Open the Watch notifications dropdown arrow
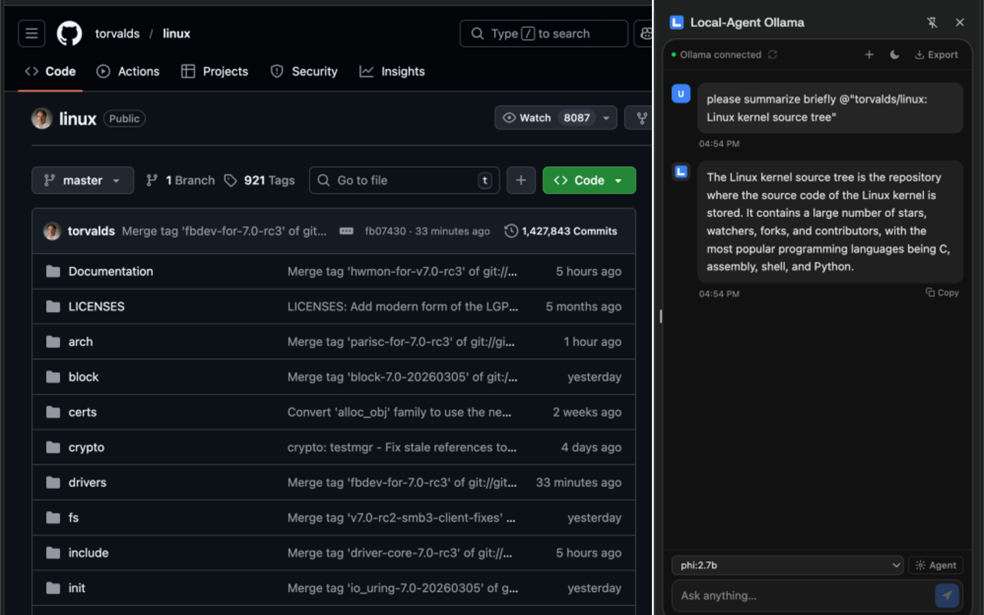984x615 pixels. click(607, 118)
